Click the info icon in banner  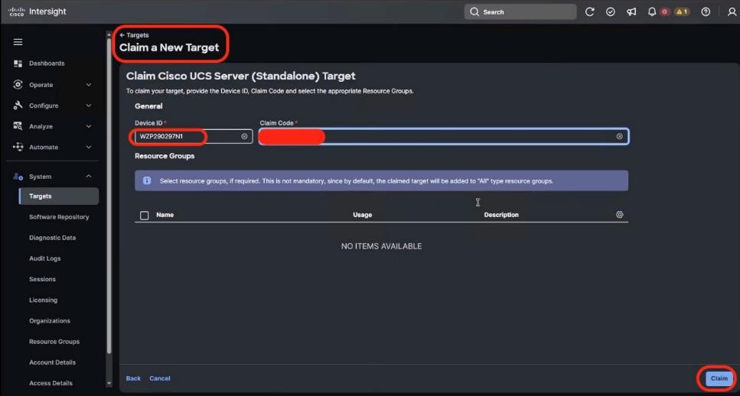pyautogui.click(x=147, y=180)
